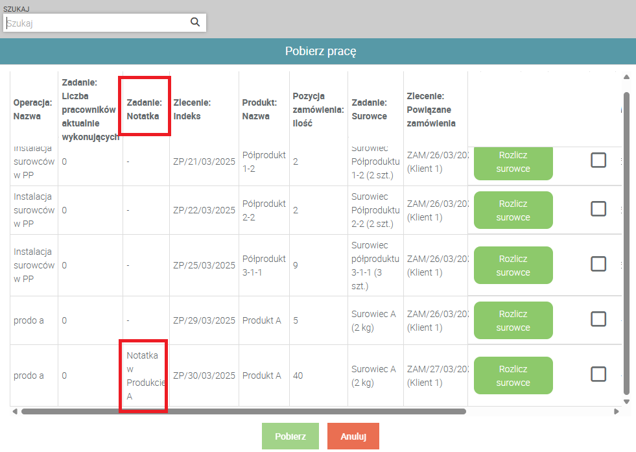Tick the checkbox for order ZP/21/03/2025
This screenshot has width=636, height=452.
(598, 160)
